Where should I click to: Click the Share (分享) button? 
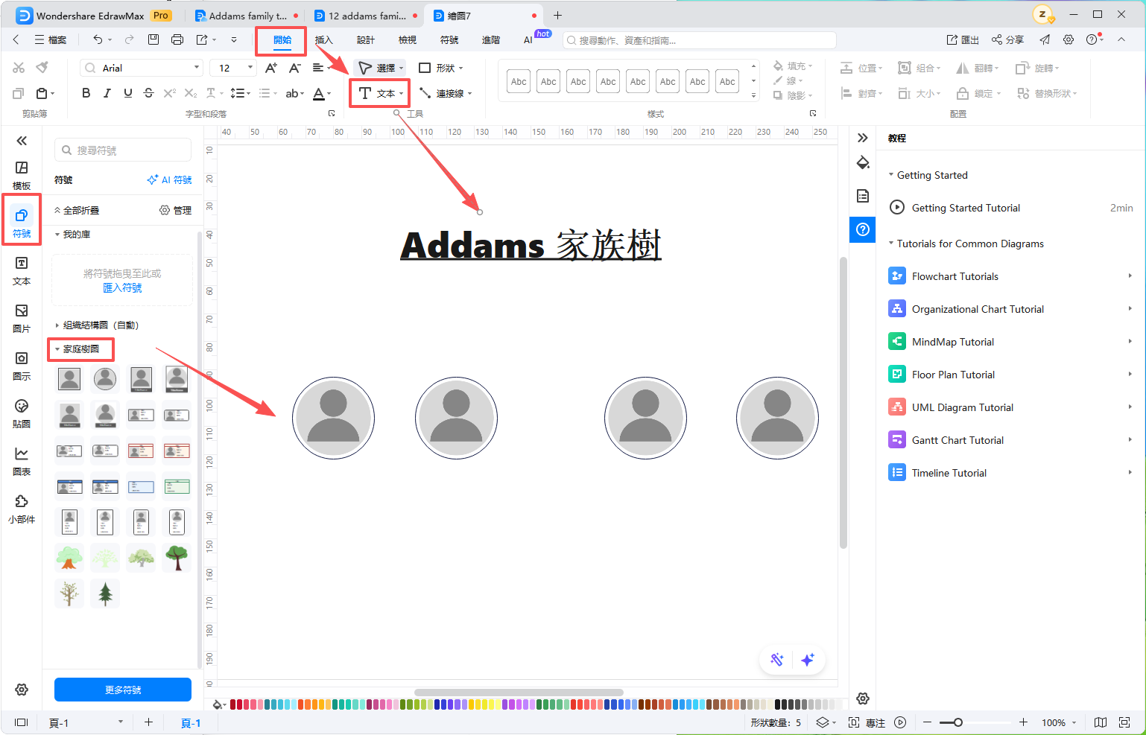click(x=1007, y=39)
